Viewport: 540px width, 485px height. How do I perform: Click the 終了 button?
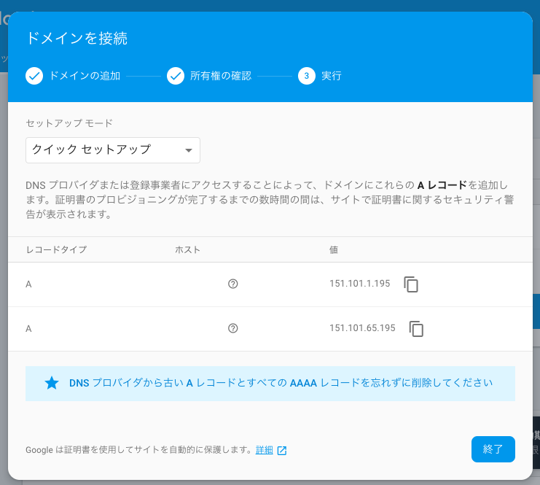click(x=493, y=449)
